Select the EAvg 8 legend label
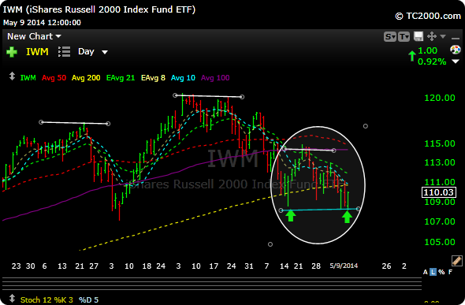Image resolution: width=465 pixels, height=305 pixels. pyautogui.click(x=153, y=78)
